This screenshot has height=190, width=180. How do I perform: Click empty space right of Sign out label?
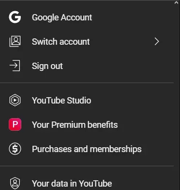coord(118,66)
